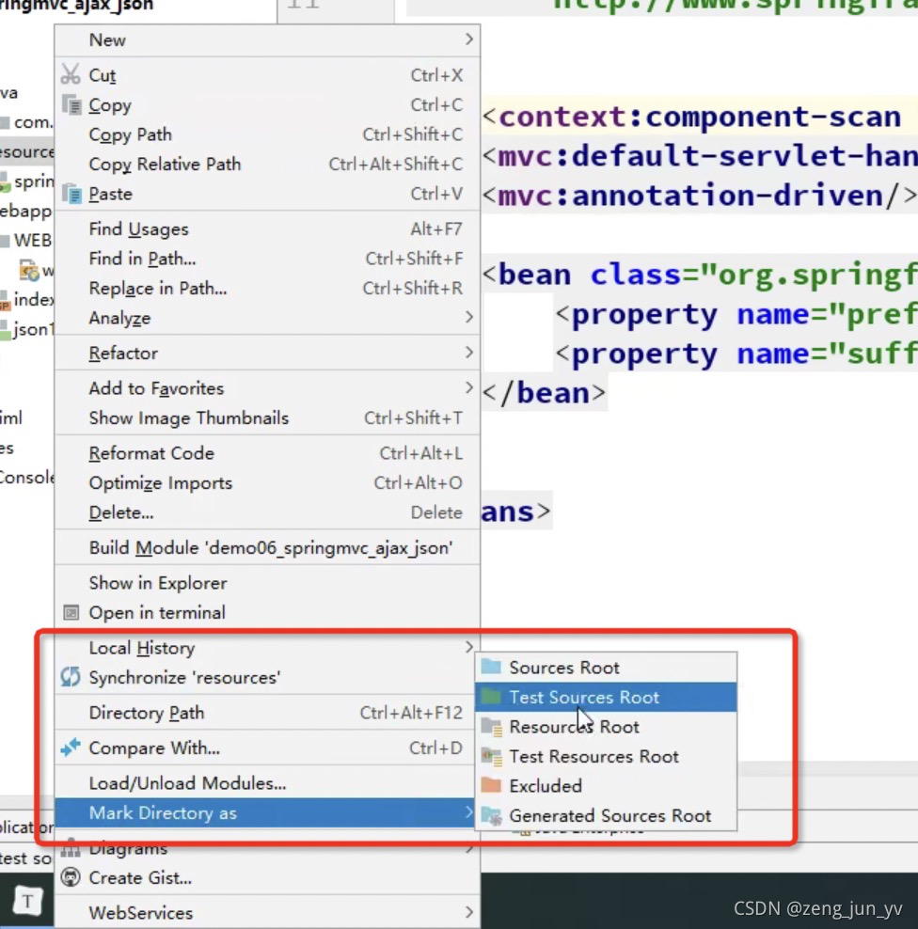Expand the Mark Directory as submenu arrow
The width and height of the screenshot is (918, 929).
(x=468, y=812)
